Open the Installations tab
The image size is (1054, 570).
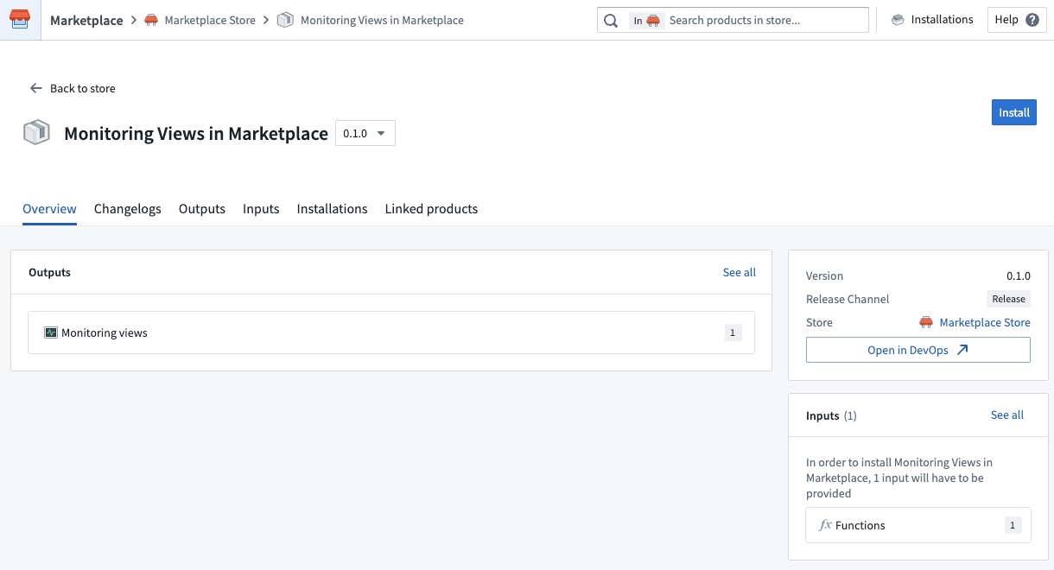(x=332, y=208)
